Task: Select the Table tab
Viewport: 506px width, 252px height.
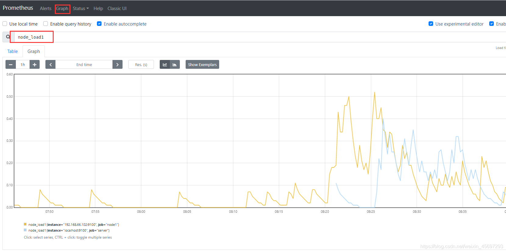Action: pyautogui.click(x=12, y=51)
